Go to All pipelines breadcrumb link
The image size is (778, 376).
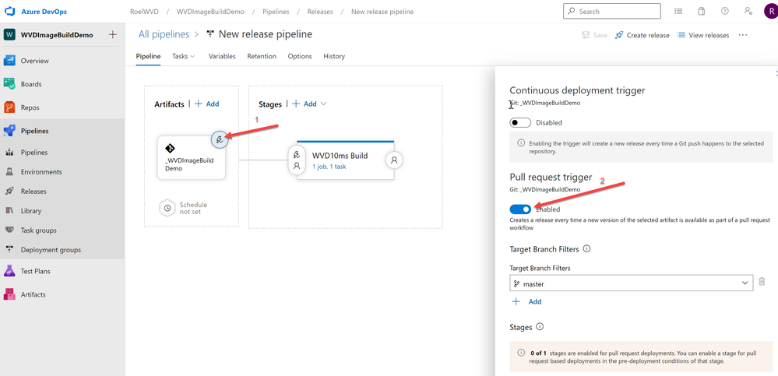pyautogui.click(x=164, y=34)
